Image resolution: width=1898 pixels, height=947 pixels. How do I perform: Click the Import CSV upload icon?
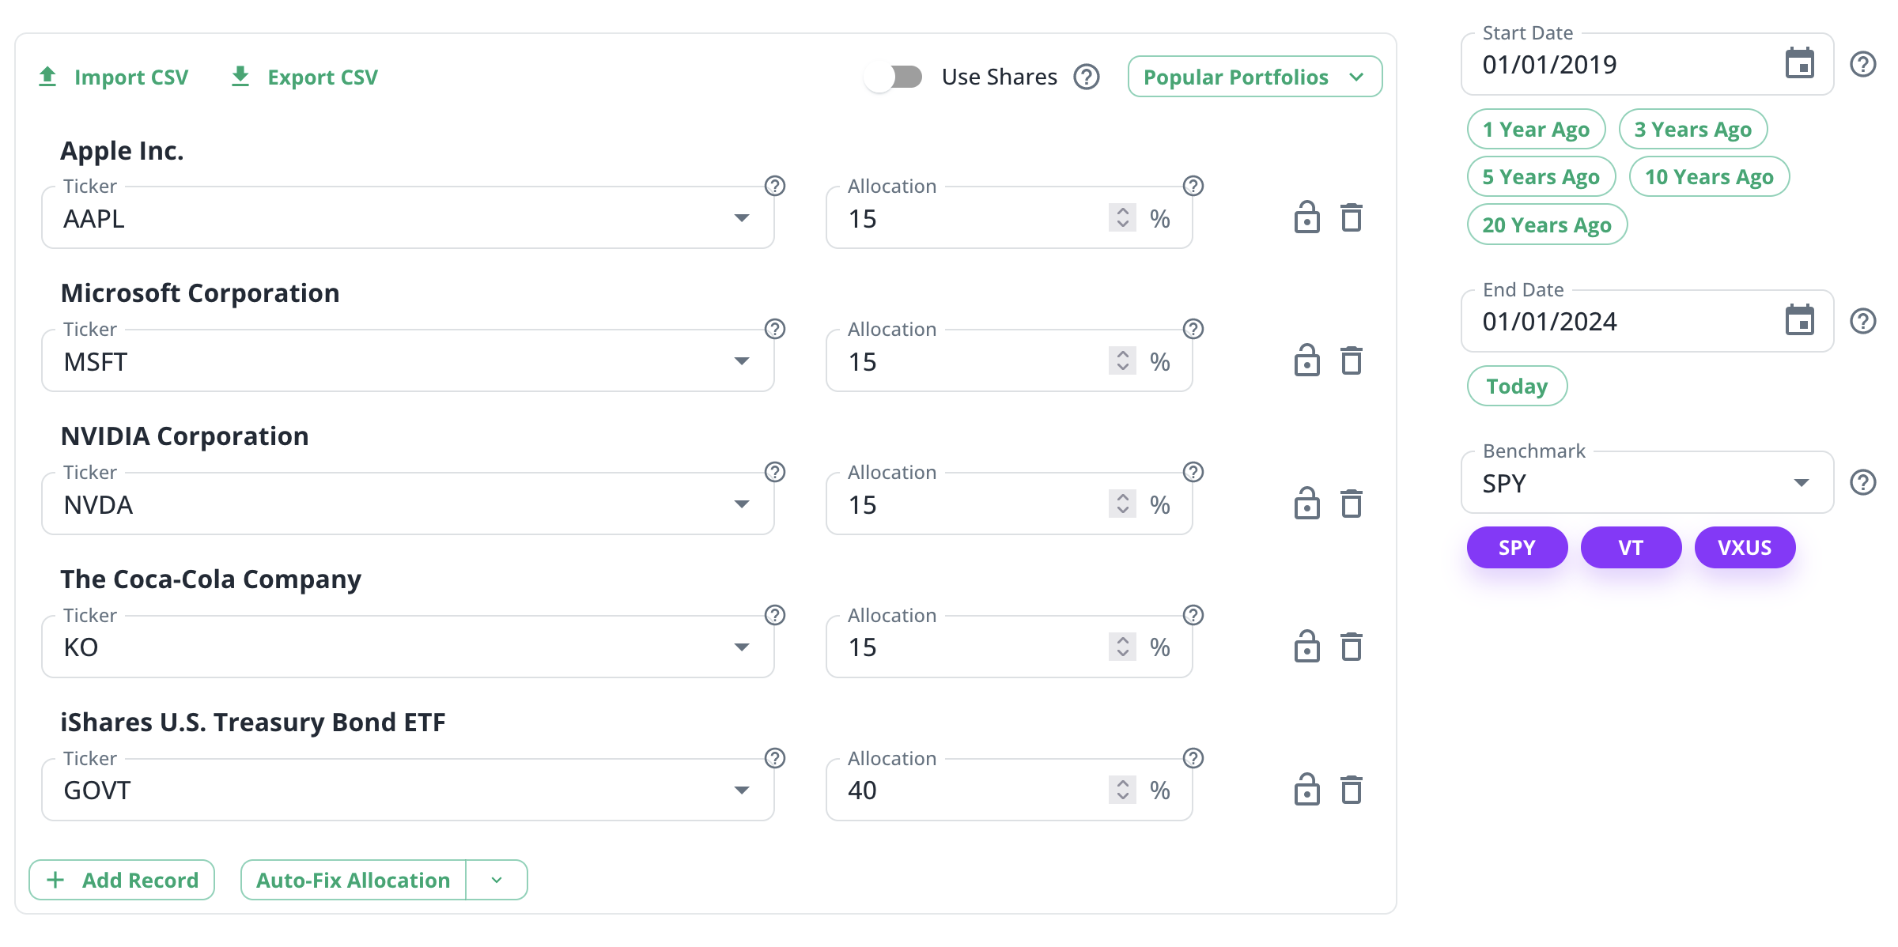tap(47, 77)
